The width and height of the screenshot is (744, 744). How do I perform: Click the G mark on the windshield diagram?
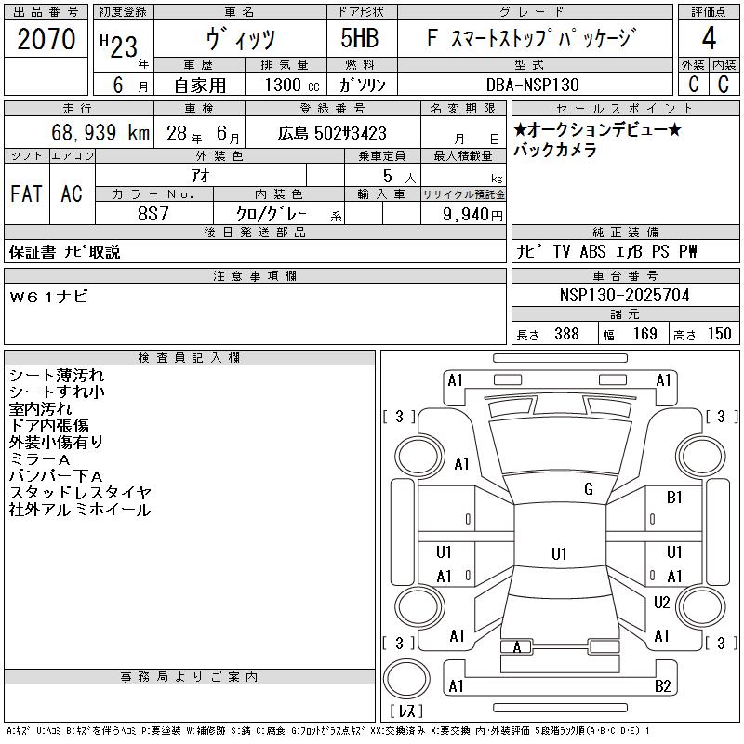588,489
